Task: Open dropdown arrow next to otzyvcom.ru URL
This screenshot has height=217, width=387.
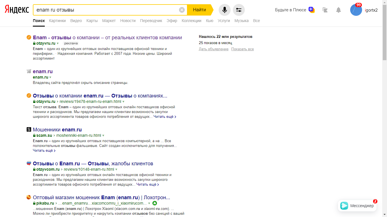Action: [x=116, y=170]
